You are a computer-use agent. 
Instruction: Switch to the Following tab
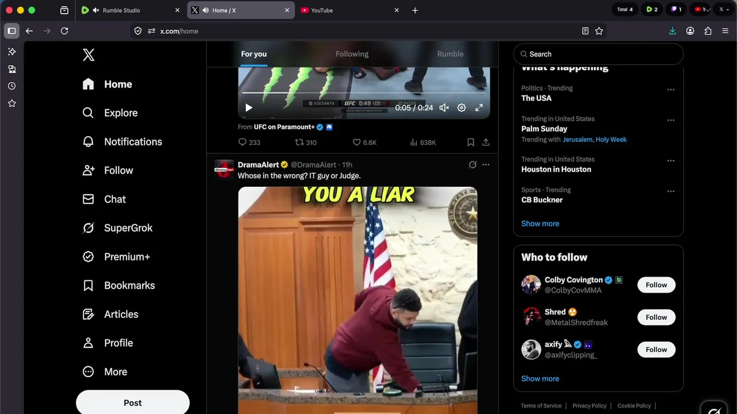coord(352,54)
